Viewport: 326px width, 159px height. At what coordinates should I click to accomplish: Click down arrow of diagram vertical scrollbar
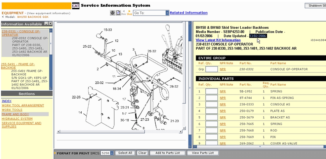tap(184, 128)
